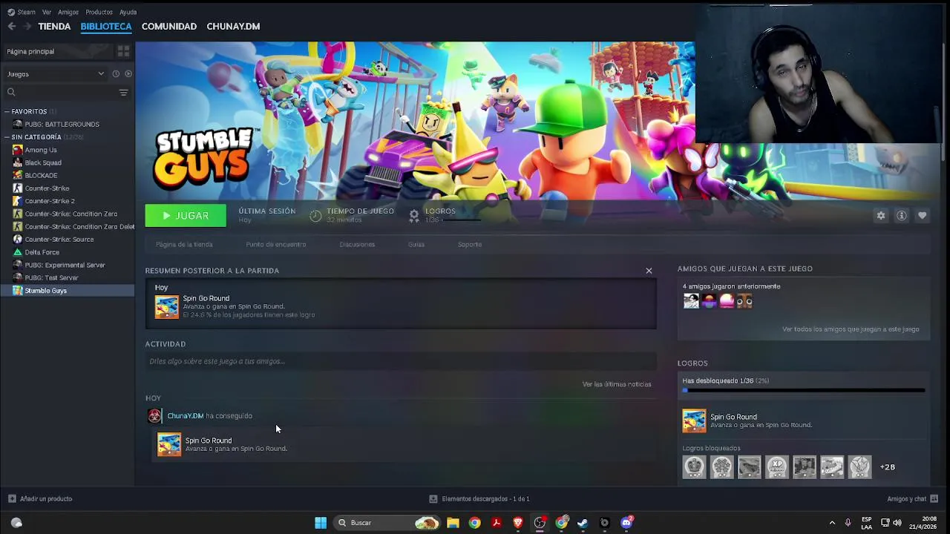Open the first friend avatar
The height and width of the screenshot is (534, 950).
(691, 300)
